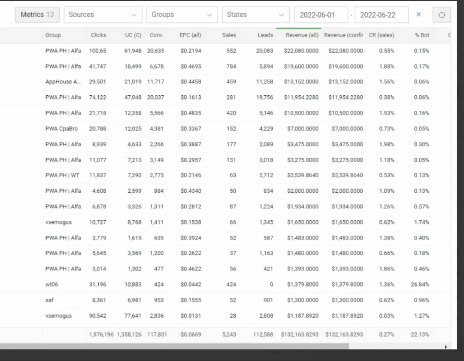The height and width of the screenshot is (361, 464).
Task: Select the wt06 group cell
Action: (x=52, y=284)
